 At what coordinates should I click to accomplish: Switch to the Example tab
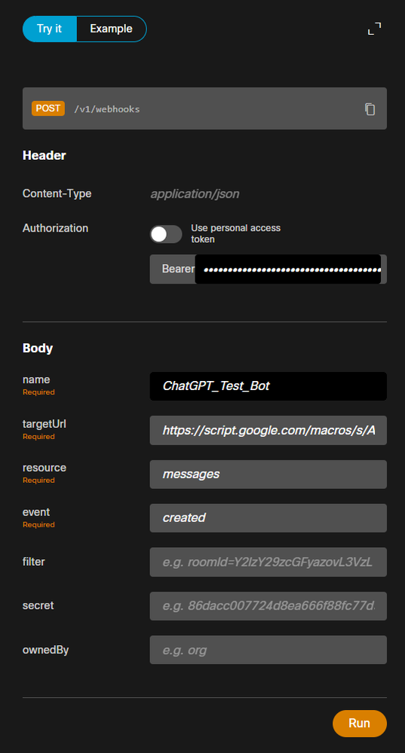[x=112, y=29]
